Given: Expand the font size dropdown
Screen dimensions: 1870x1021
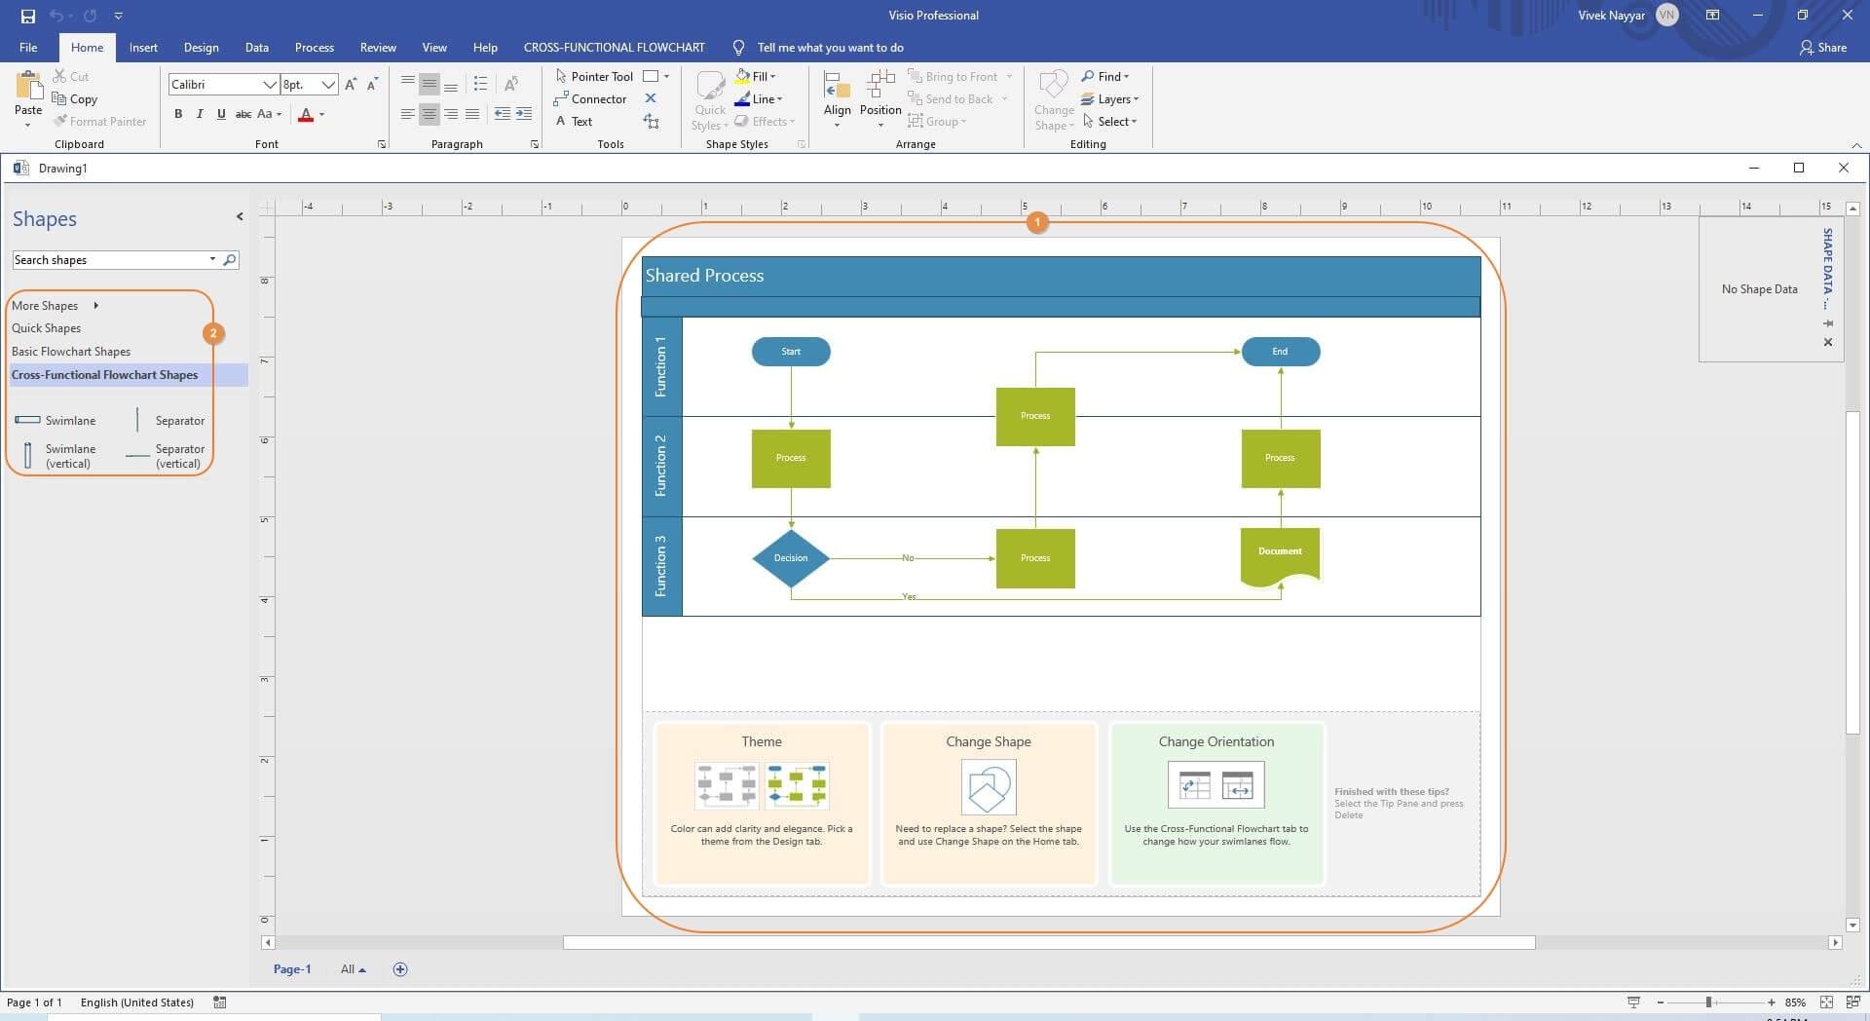Looking at the screenshot, I should point(328,85).
